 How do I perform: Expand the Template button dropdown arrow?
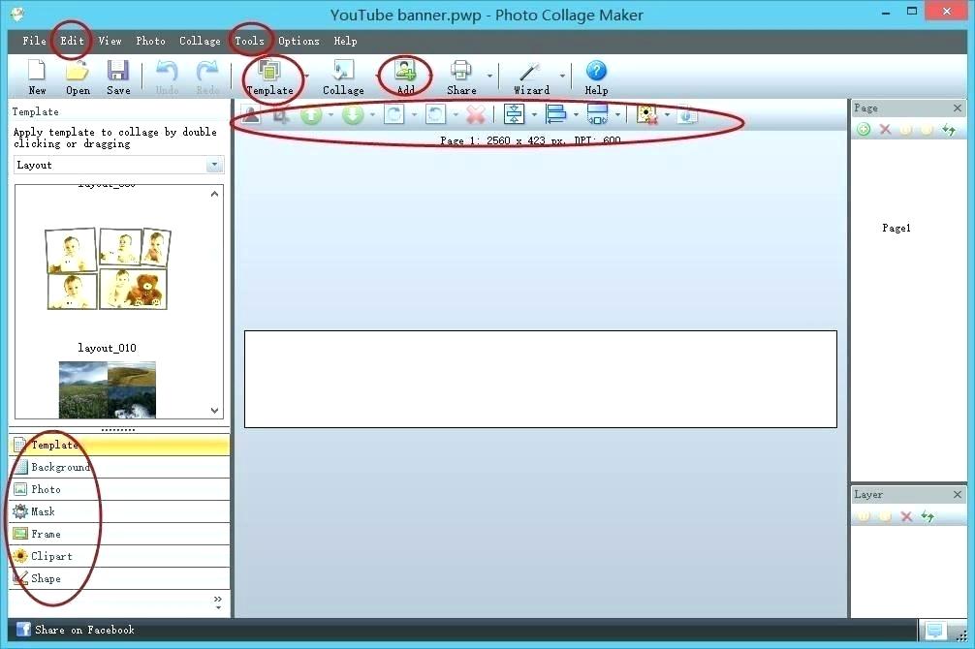pyautogui.click(x=306, y=76)
